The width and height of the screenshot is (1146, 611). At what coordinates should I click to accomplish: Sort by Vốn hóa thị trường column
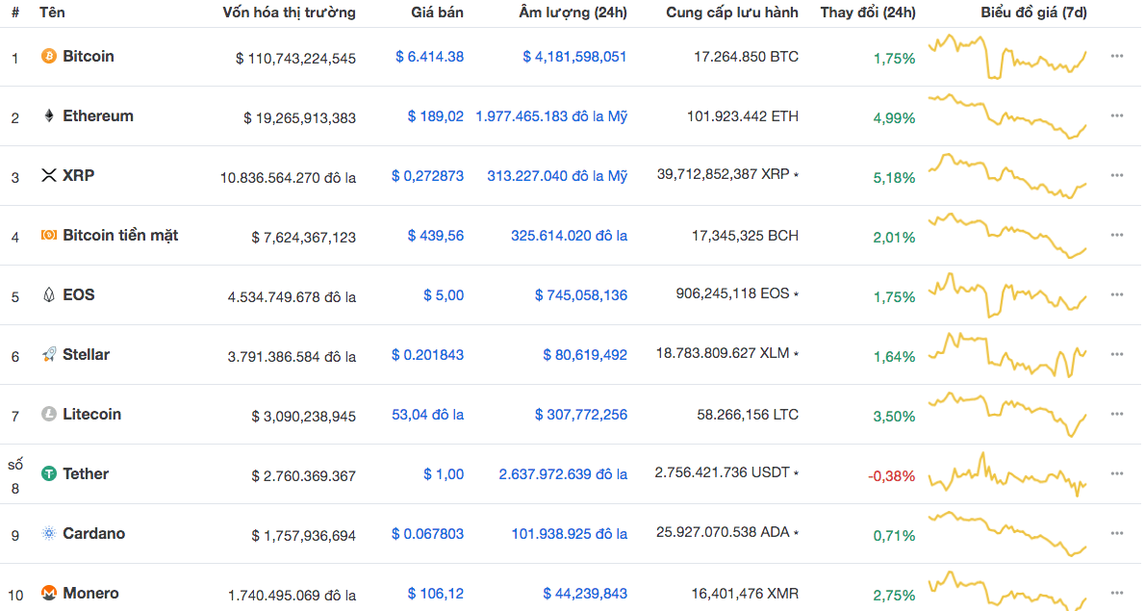[290, 13]
